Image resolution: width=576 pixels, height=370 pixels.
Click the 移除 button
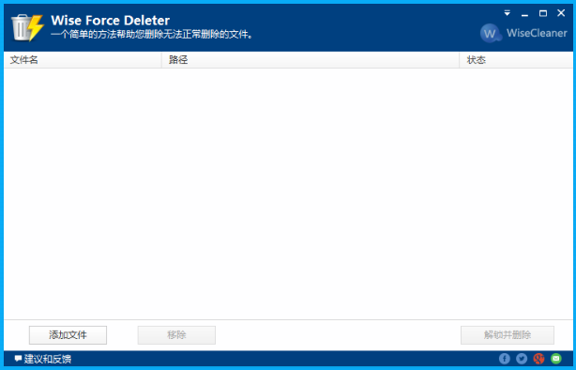click(x=176, y=335)
